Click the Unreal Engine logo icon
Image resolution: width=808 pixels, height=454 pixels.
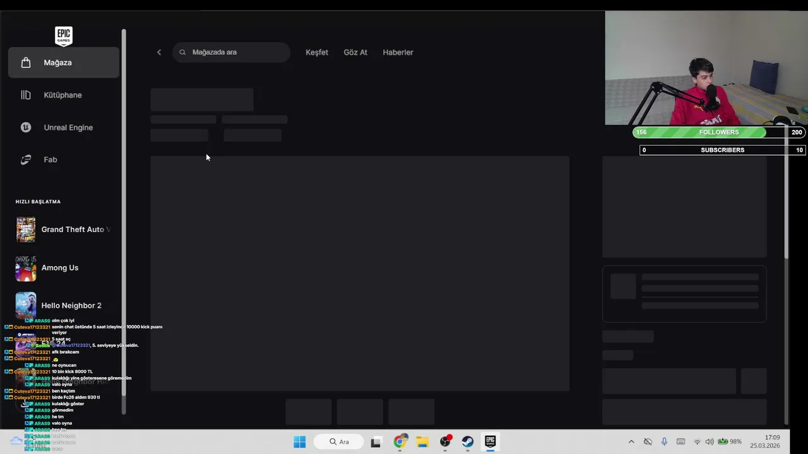click(26, 127)
